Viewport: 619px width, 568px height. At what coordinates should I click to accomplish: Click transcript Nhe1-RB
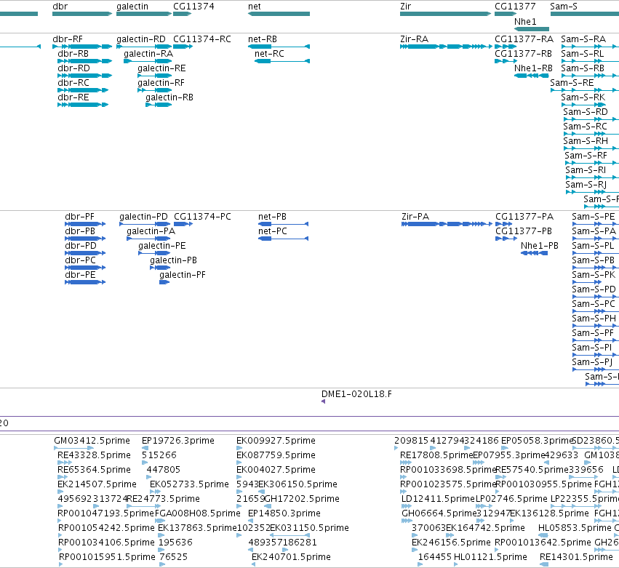click(533, 68)
